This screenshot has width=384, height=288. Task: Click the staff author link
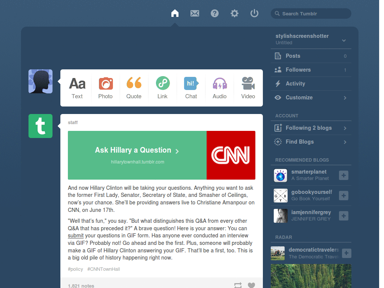(73, 123)
